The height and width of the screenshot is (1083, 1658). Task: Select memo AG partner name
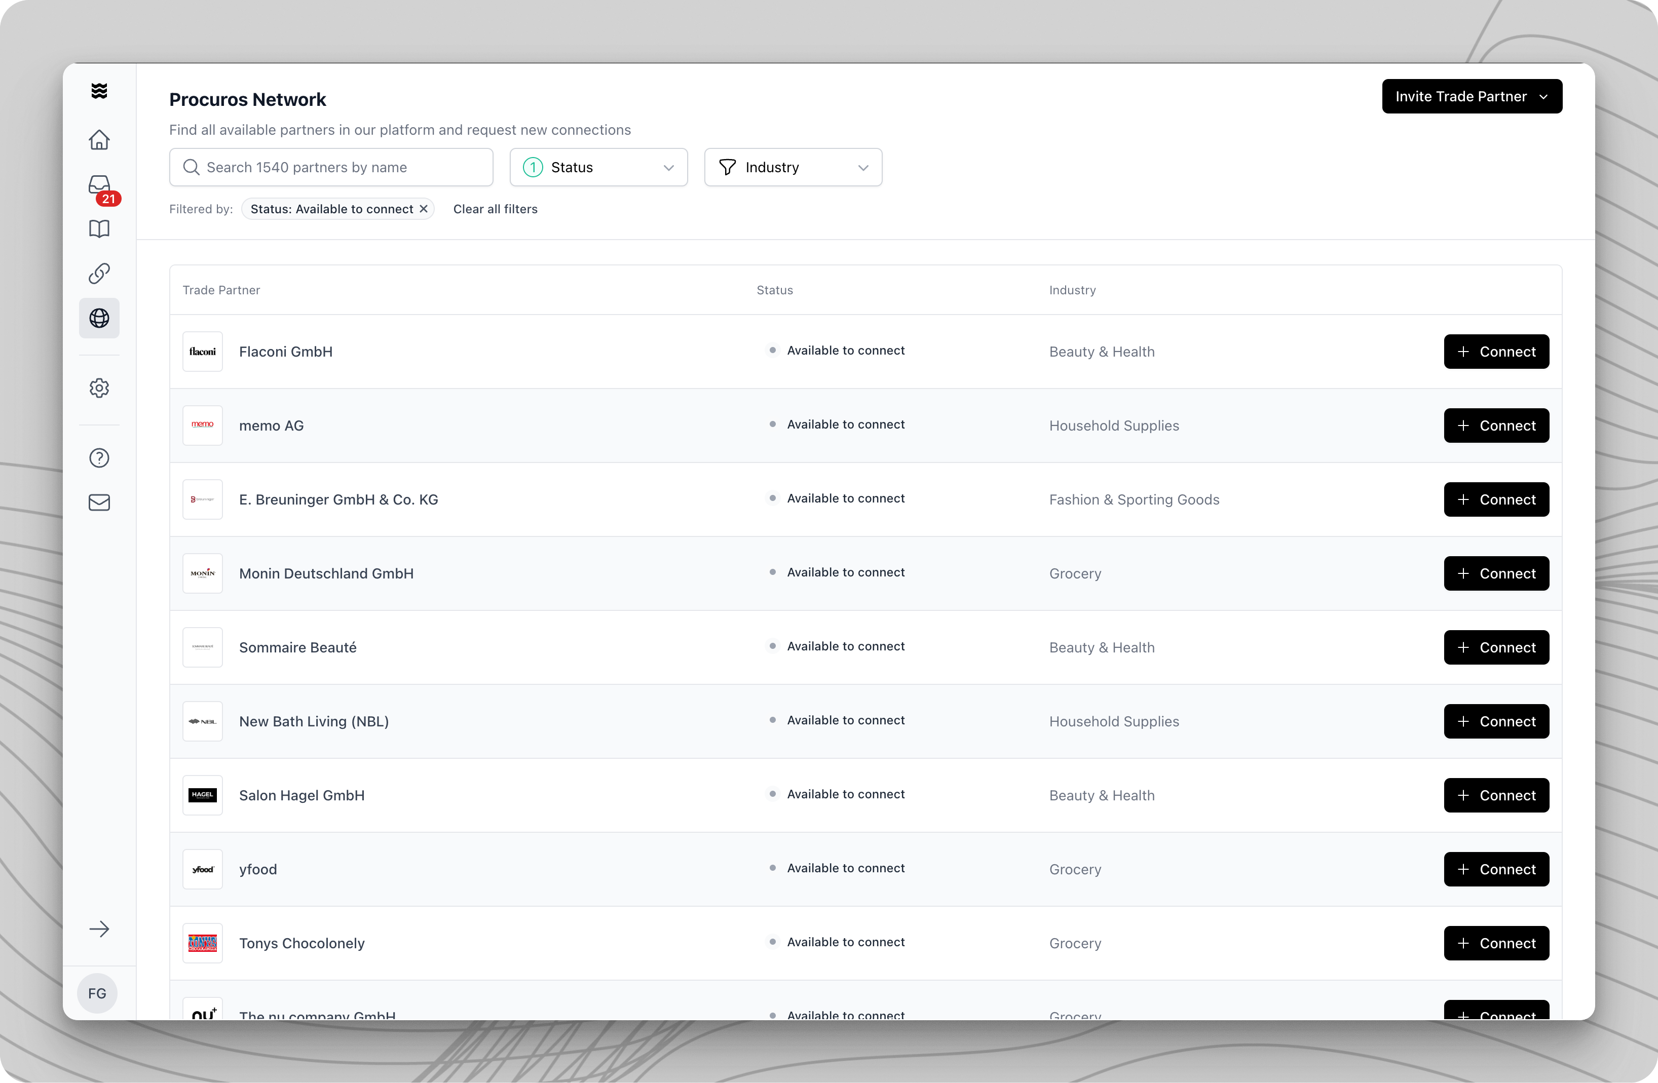point(271,426)
